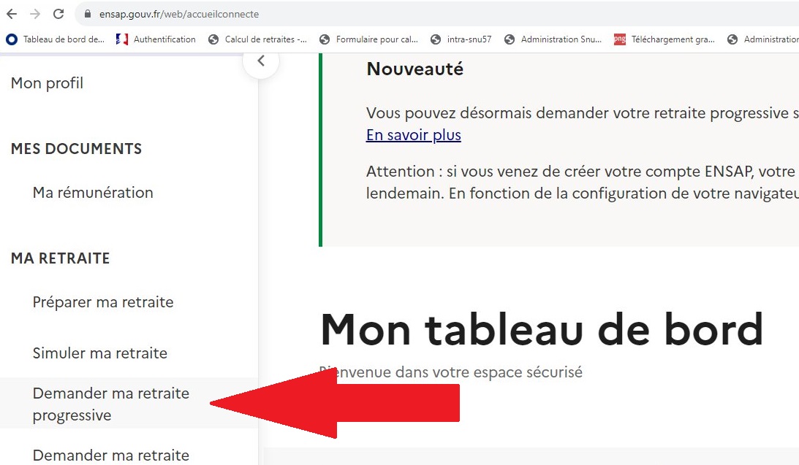The image size is (799, 465).
Task: Select Ma rémunération in the sidebar
Action: (x=92, y=192)
